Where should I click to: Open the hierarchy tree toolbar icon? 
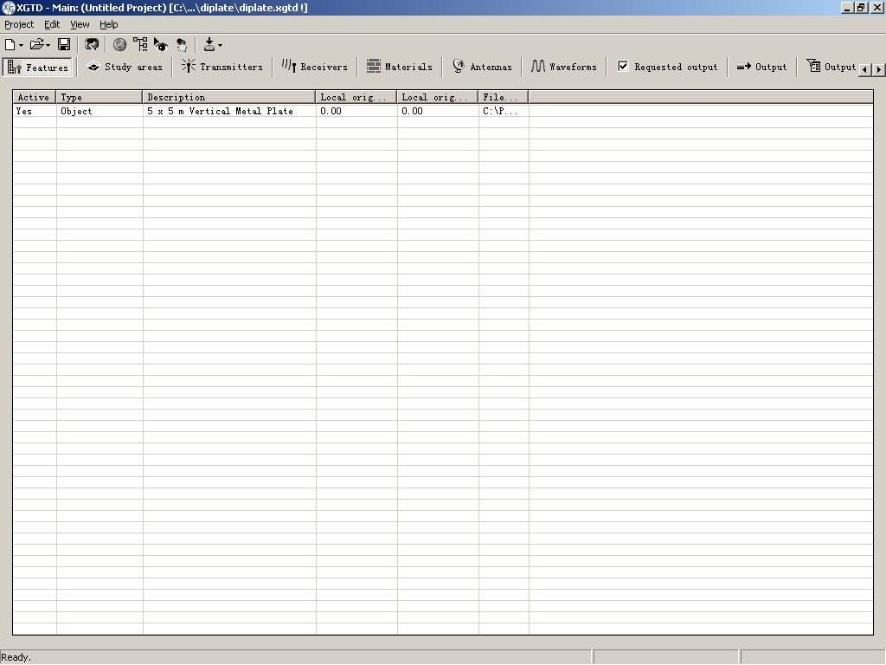pos(140,45)
